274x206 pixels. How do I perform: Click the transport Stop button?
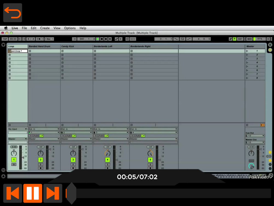(x=102, y=39)
